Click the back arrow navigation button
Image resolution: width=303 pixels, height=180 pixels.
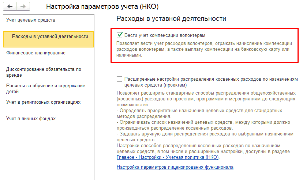[x=11, y=7]
